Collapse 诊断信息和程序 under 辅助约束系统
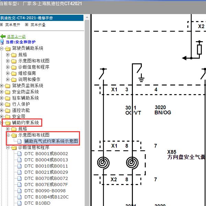This screenshot has width=206, height=206. [x=8, y=147]
